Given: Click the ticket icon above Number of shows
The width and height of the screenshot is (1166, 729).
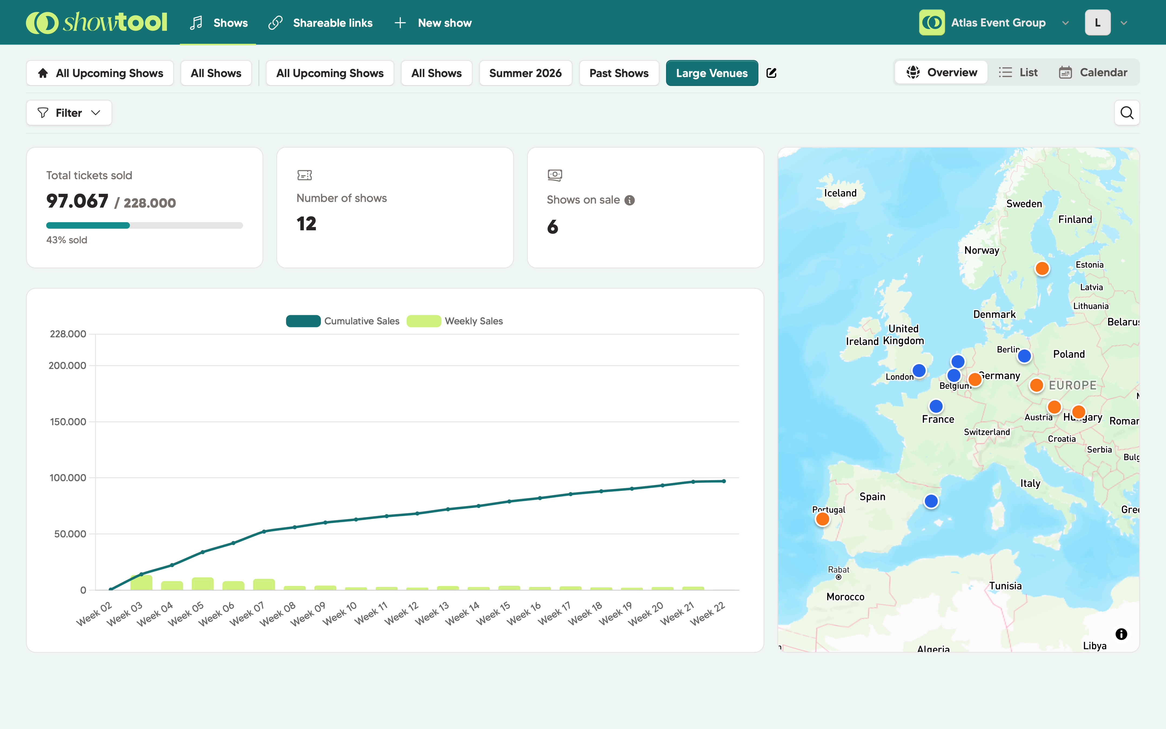Looking at the screenshot, I should (x=304, y=175).
